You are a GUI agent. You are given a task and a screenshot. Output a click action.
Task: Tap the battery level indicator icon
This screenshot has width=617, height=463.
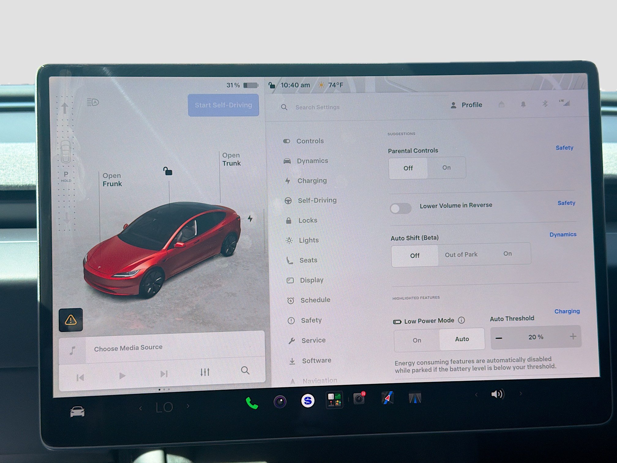tap(251, 85)
